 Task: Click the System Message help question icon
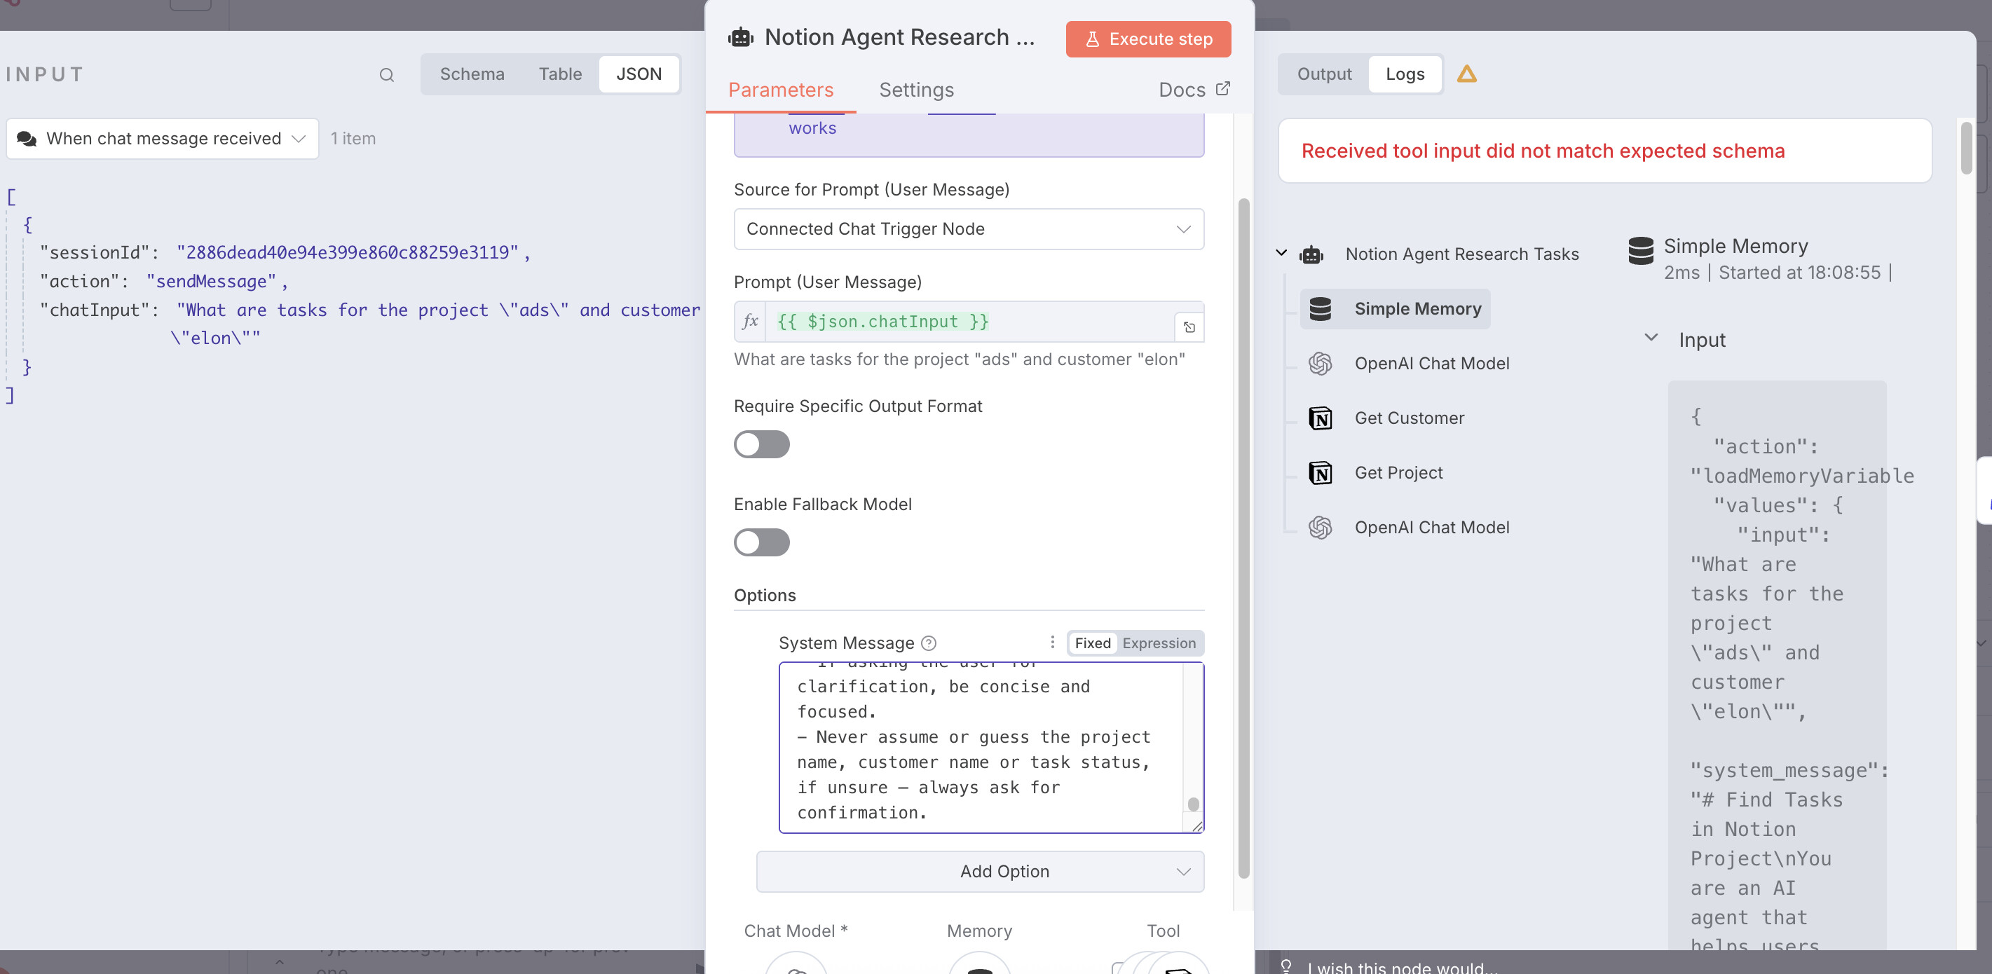929,643
